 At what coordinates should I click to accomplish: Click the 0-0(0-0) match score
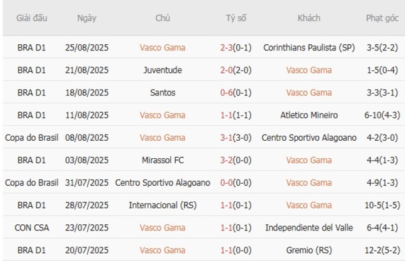(236, 183)
